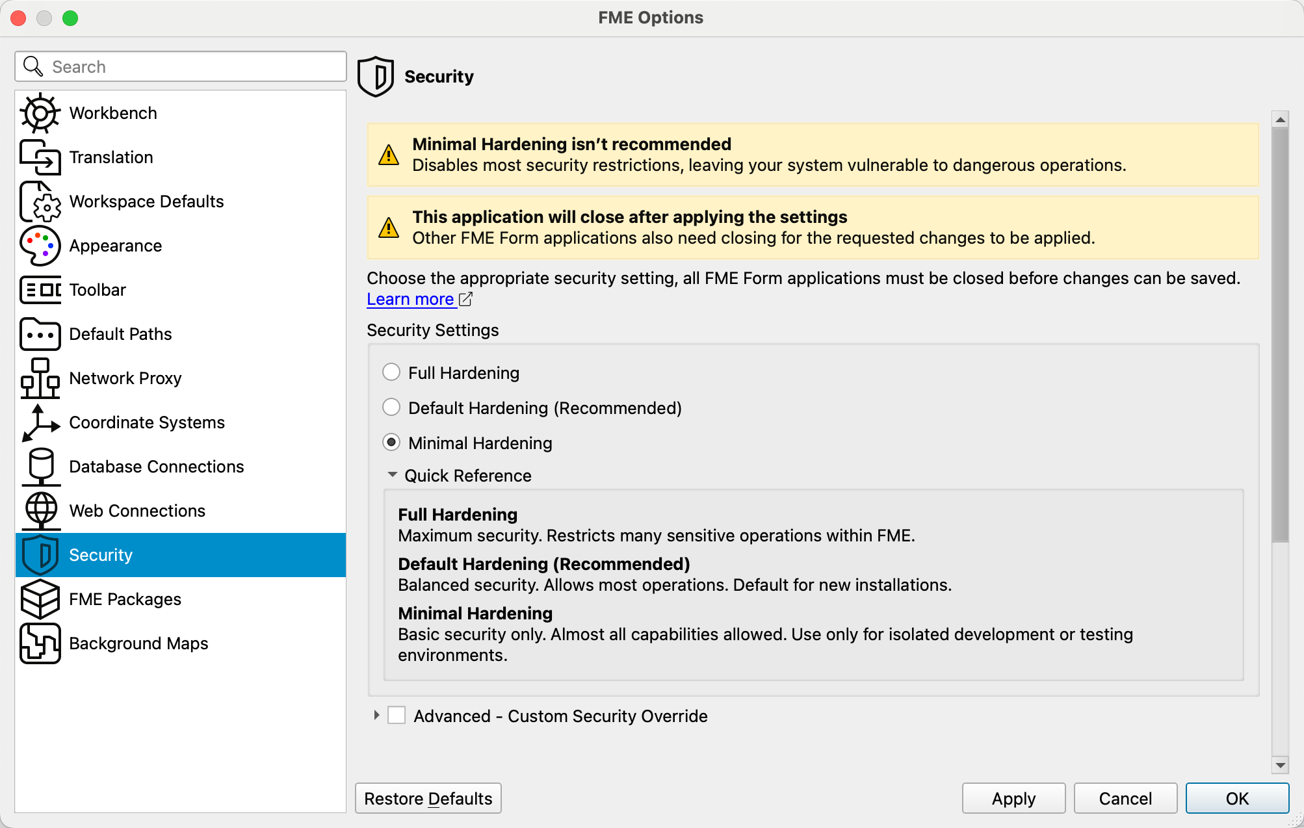The height and width of the screenshot is (828, 1304).
Task: Click the Security shield icon in sidebar
Action: [x=40, y=555]
